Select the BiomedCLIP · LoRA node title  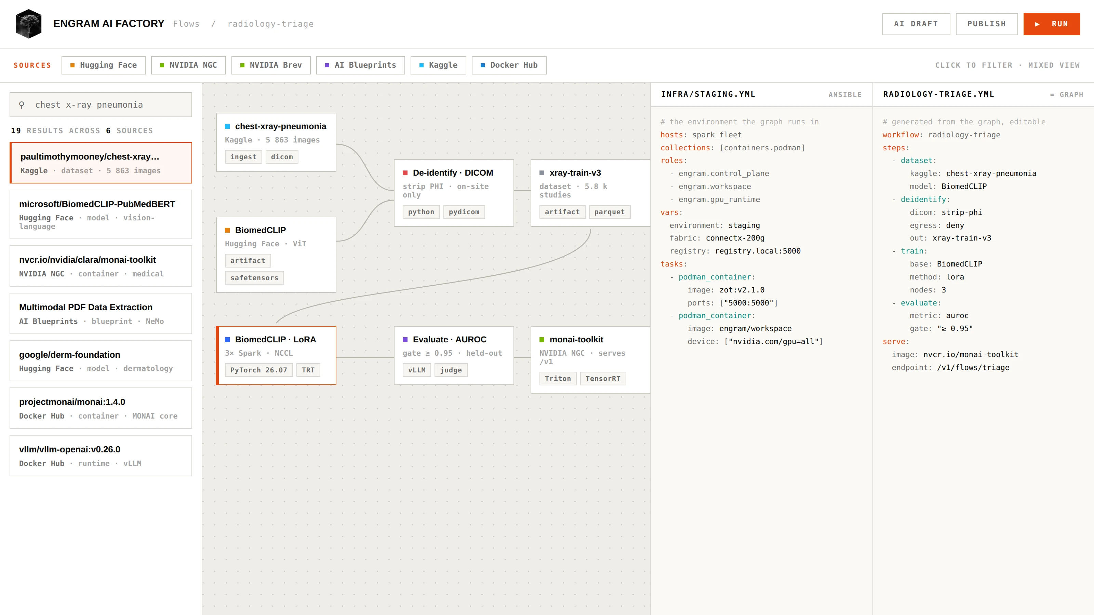pos(276,340)
